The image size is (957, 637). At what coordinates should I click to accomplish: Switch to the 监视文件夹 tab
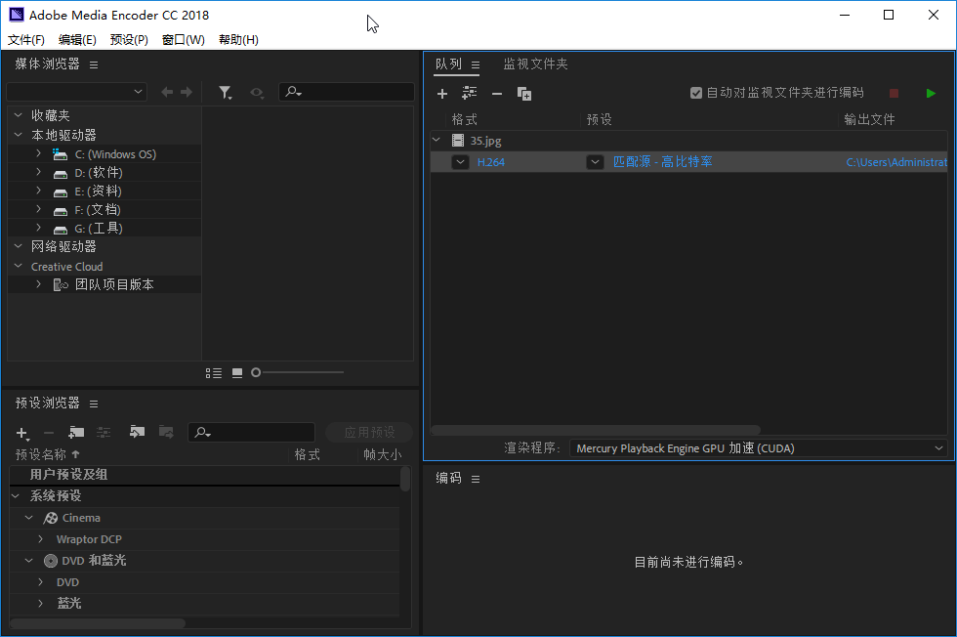(535, 64)
